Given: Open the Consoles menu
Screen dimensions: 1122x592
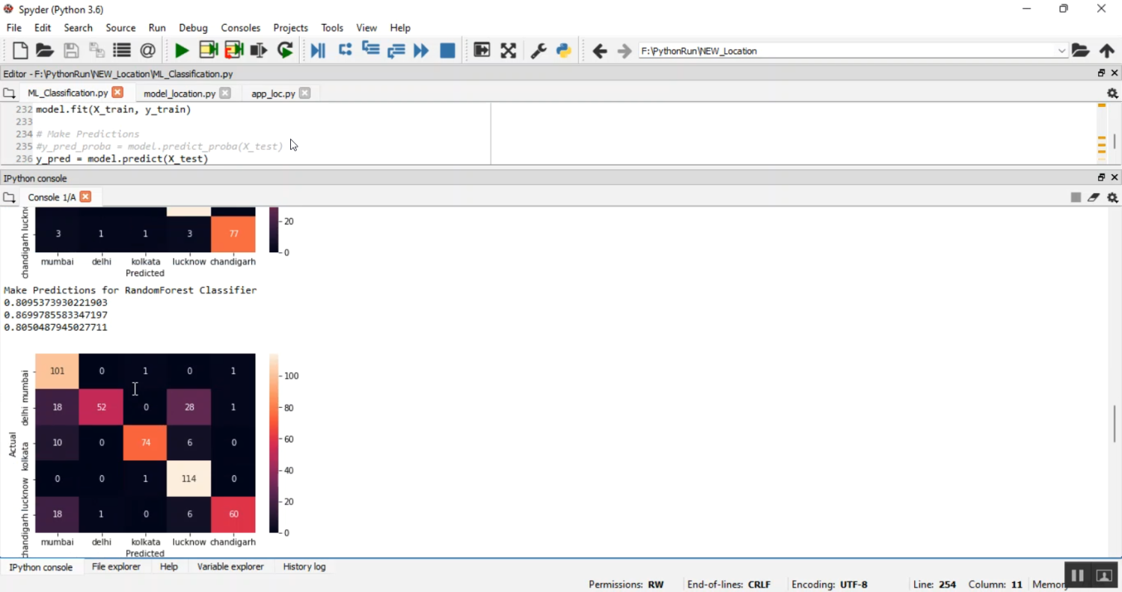Looking at the screenshot, I should [x=240, y=28].
